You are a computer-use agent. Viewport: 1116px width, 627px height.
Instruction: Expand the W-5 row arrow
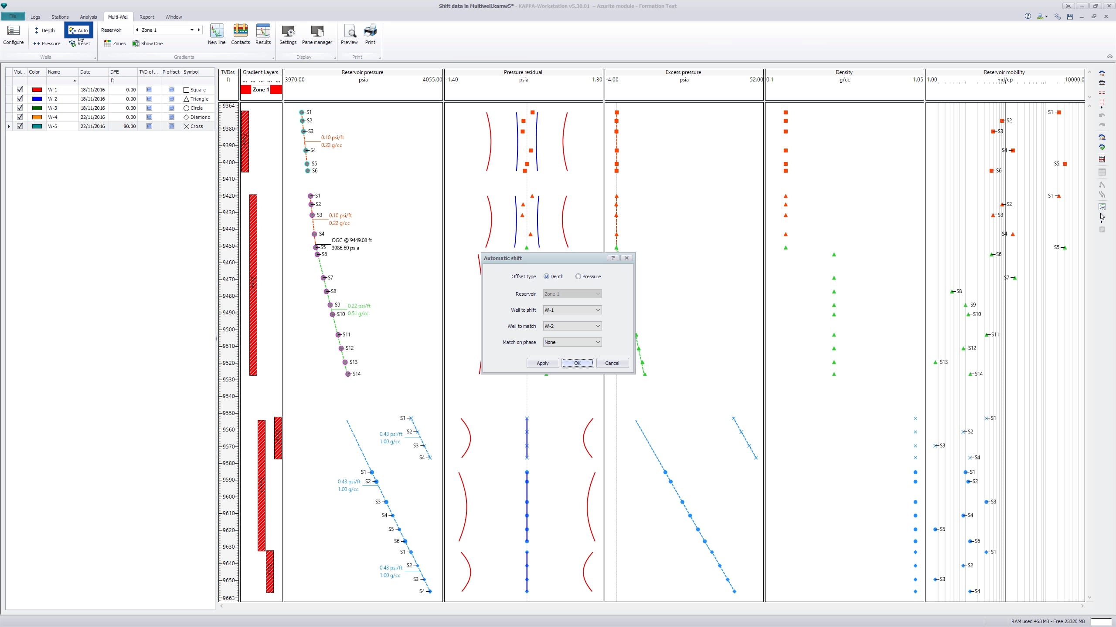pos(9,126)
